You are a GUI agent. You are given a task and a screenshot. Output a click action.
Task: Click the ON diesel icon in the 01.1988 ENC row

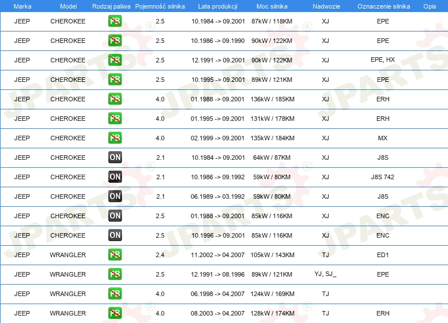coord(115,215)
